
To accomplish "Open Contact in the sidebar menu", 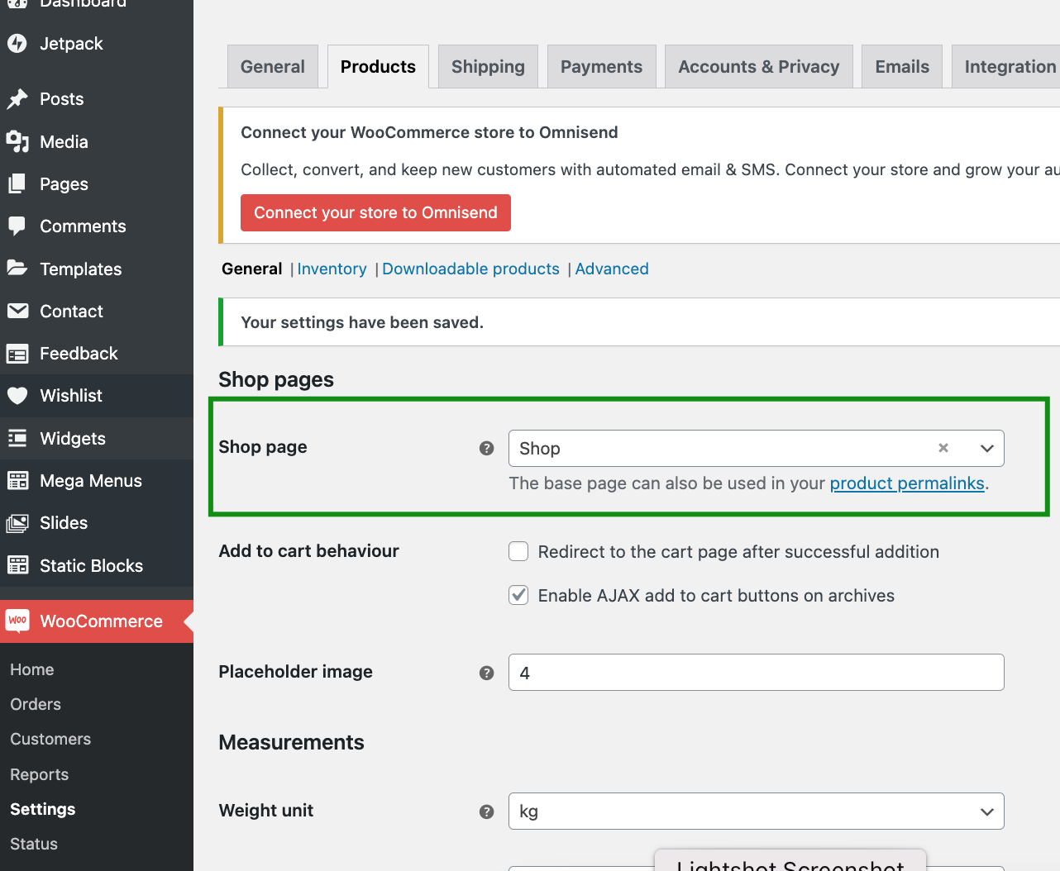I will [97, 311].
